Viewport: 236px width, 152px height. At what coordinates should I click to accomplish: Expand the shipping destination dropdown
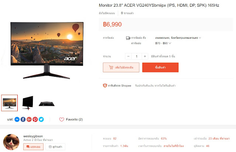178,38
